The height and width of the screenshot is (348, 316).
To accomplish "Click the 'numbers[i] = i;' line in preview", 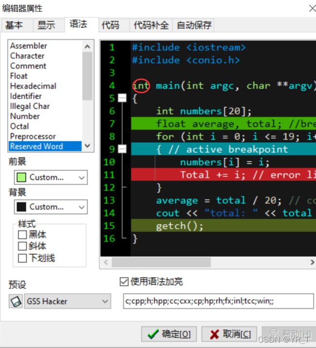I will [x=225, y=162].
